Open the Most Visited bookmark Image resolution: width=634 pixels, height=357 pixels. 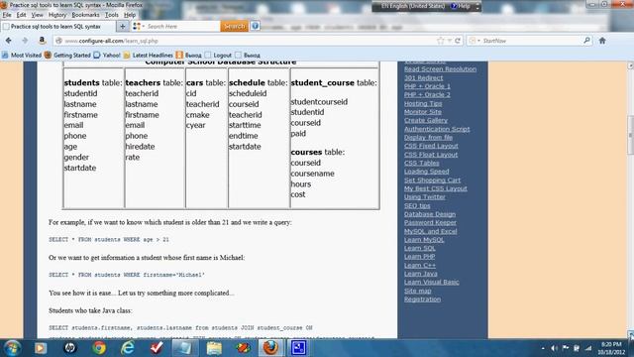click(x=22, y=56)
